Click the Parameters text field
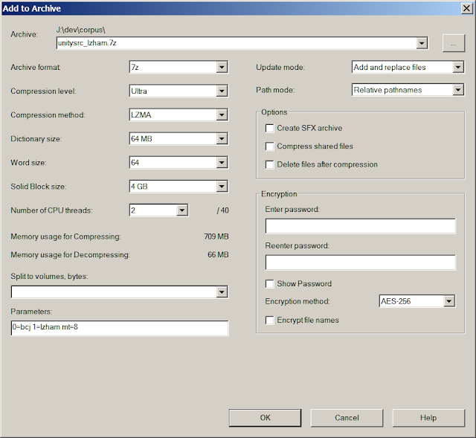The width and height of the screenshot is (476, 438). pyautogui.click(x=120, y=328)
